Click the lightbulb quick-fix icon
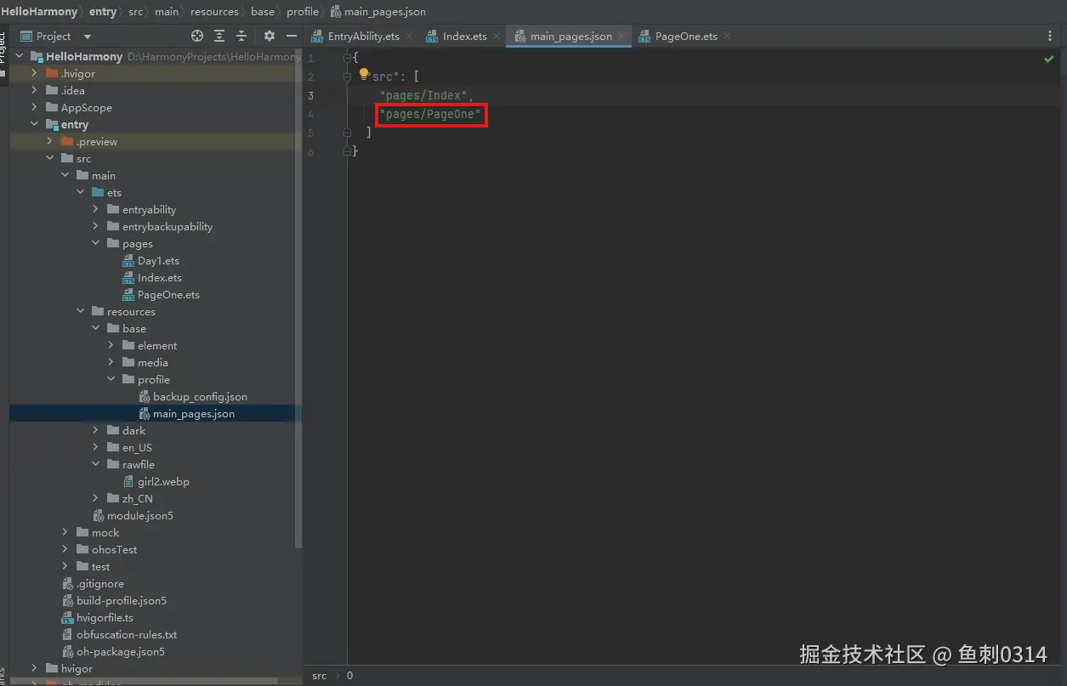 point(364,74)
